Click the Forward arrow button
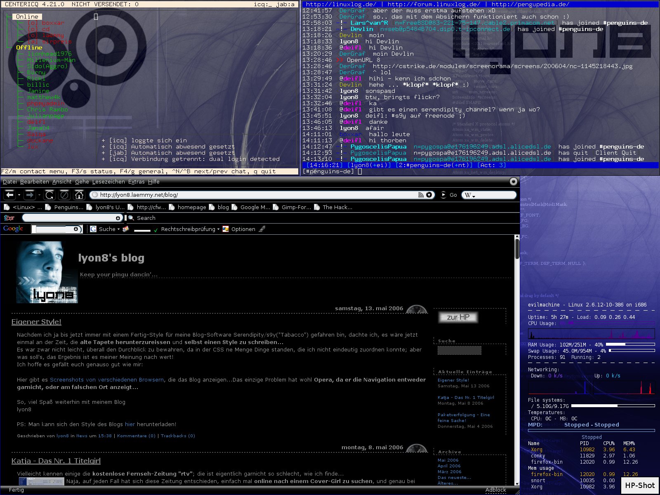This screenshot has width=660, height=495. tap(29, 195)
